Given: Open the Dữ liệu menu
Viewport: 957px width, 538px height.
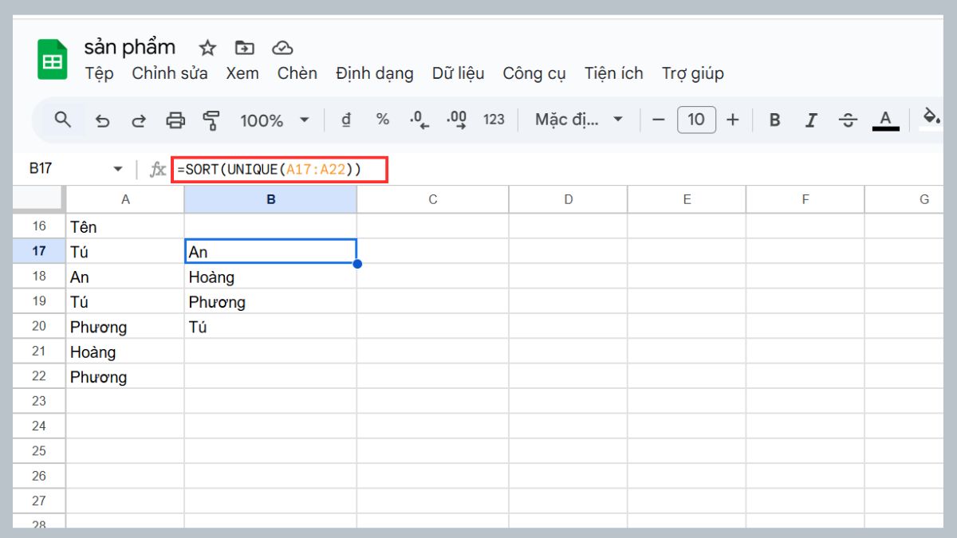Looking at the screenshot, I should pyautogui.click(x=458, y=73).
